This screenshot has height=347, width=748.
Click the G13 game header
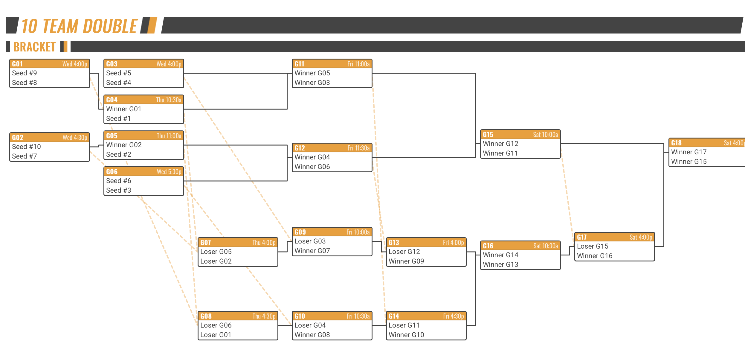pyautogui.click(x=426, y=243)
